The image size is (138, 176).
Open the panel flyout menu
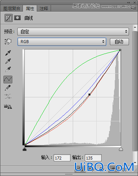pos(133,9)
